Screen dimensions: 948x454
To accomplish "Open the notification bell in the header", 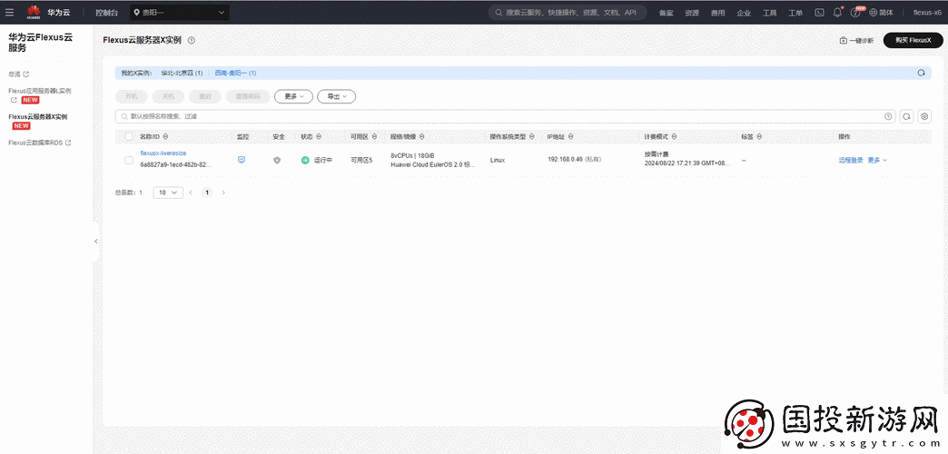I will click(x=837, y=13).
